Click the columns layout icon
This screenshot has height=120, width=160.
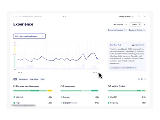pyautogui.click(x=141, y=79)
